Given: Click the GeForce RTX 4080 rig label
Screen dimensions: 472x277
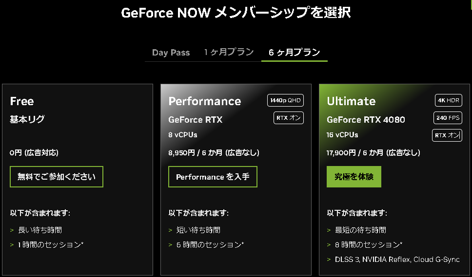Looking at the screenshot, I should [366, 120].
